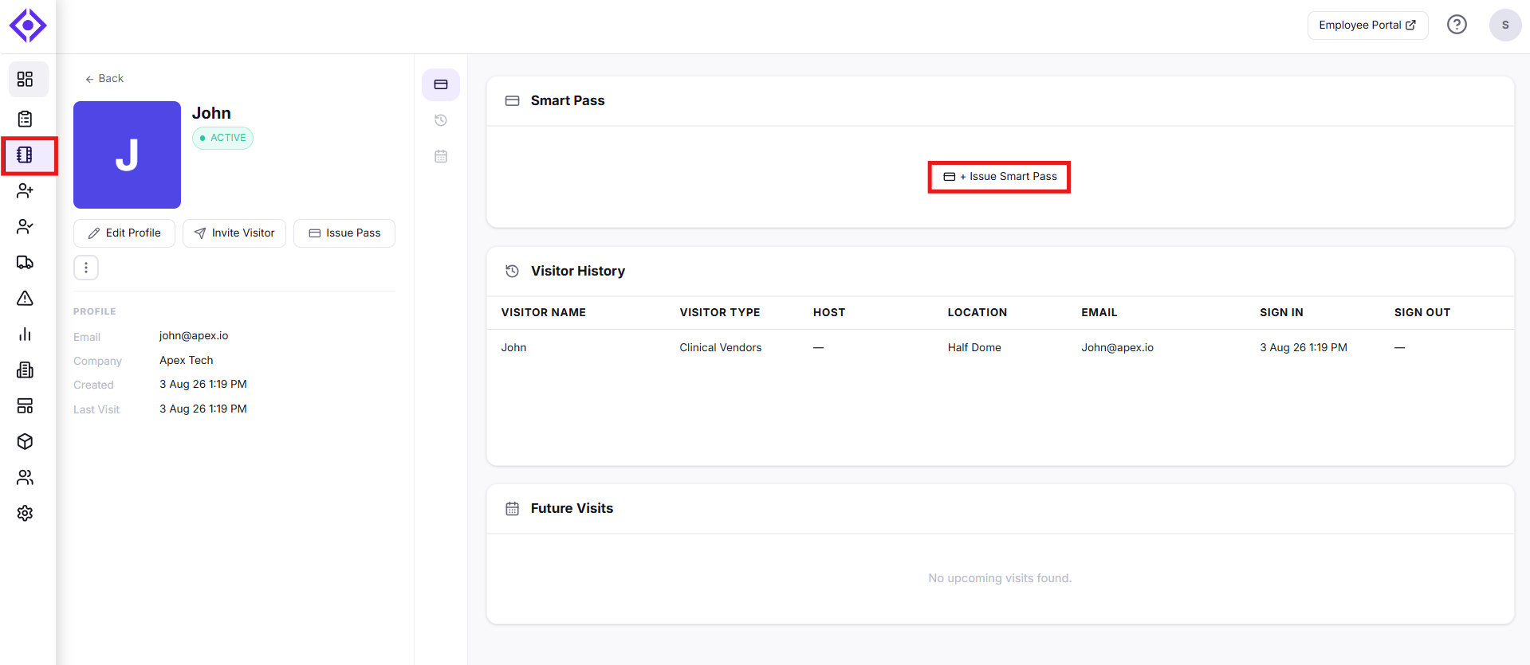Open the Employee Portal link

pyautogui.click(x=1367, y=25)
